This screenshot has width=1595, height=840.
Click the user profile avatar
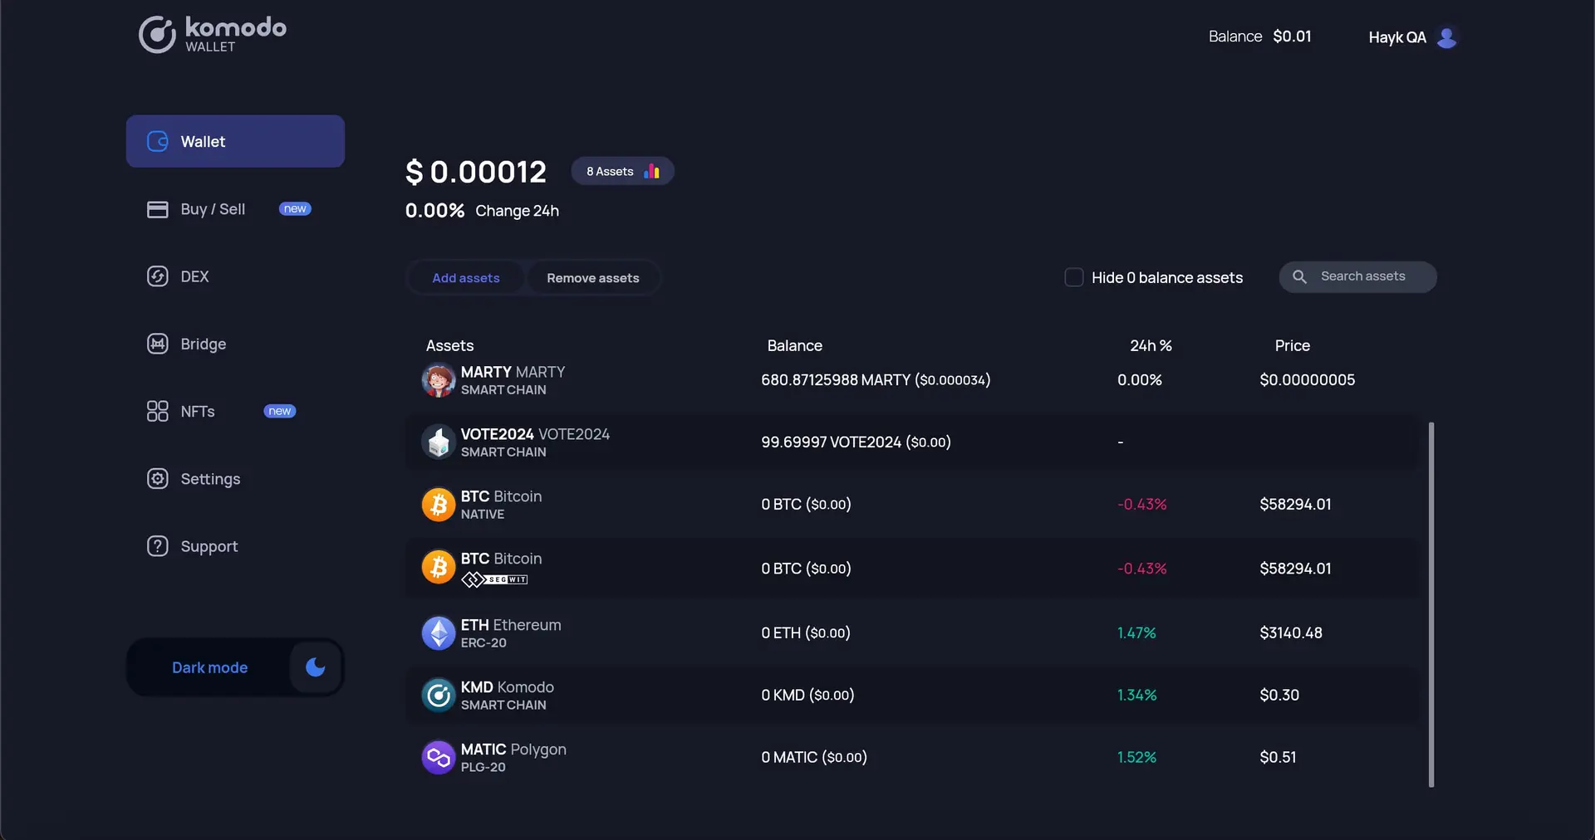[x=1447, y=37]
